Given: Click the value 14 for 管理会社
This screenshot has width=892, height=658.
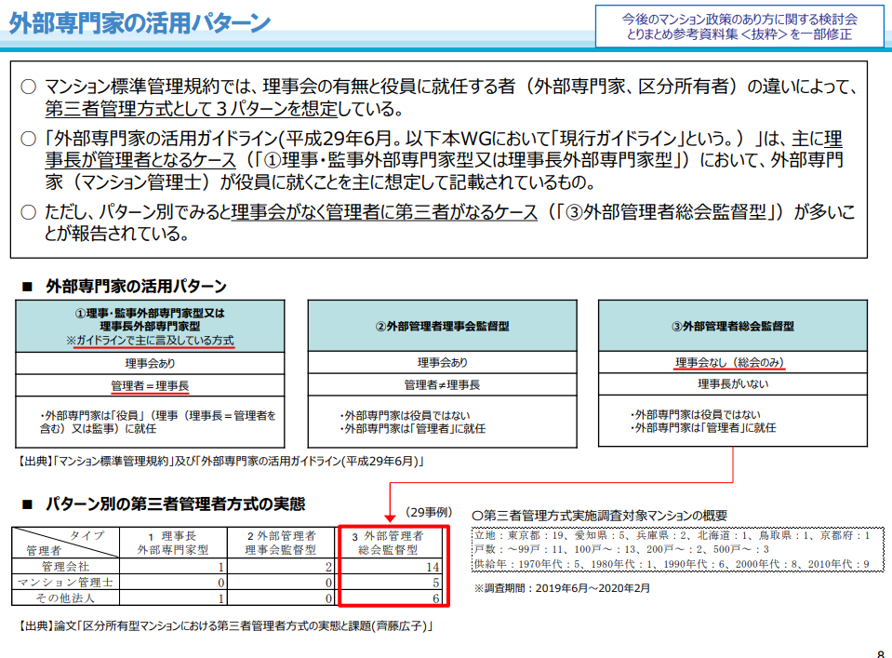Looking at the screenshot, I should [x=433, y=565].
